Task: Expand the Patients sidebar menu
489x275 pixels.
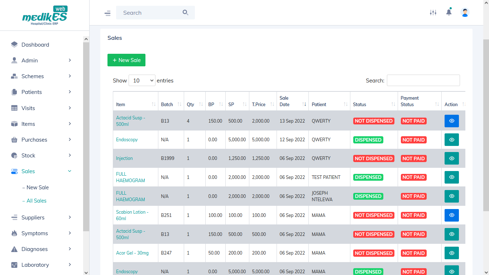Action: point(41,92)
